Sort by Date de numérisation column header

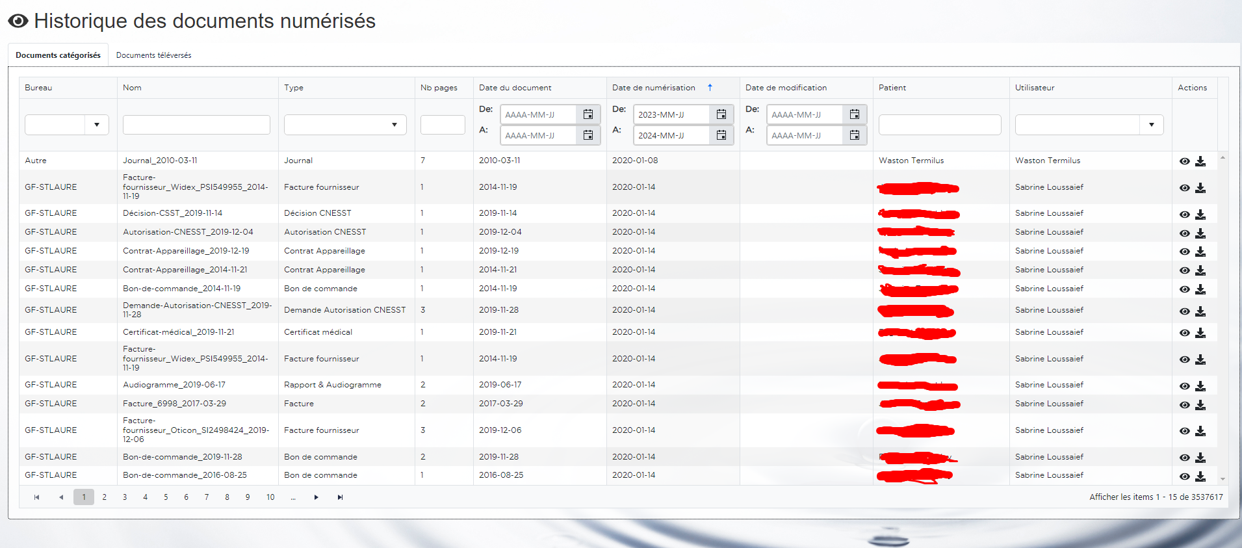pos(653,88)
